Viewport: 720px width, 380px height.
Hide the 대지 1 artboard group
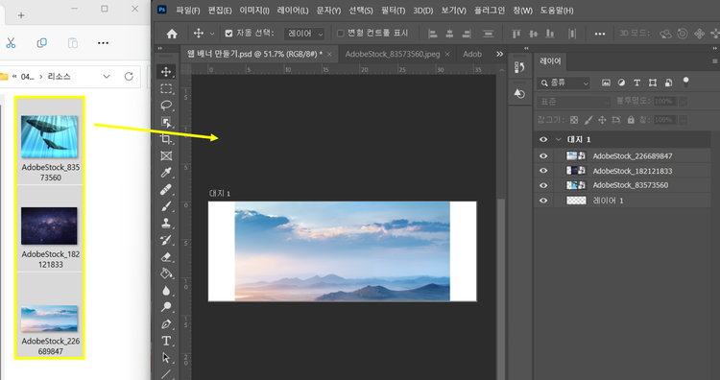pos(543,139)
